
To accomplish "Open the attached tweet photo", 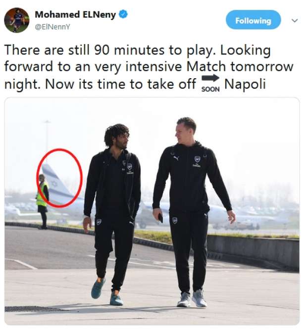I will click(x=152, y=211).
